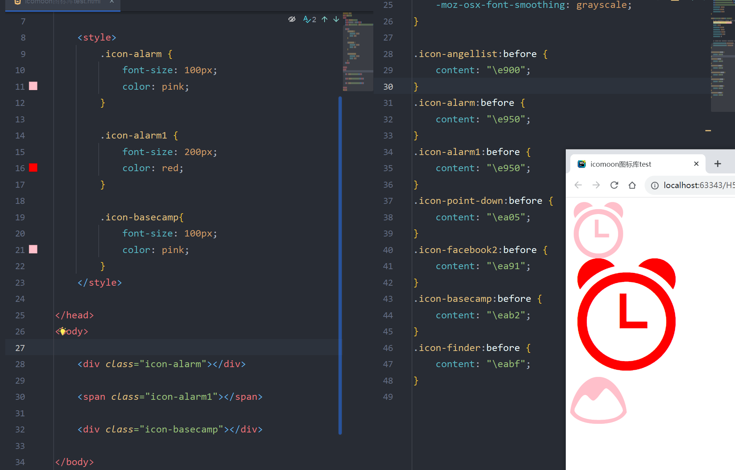
Task: Reload the browser page
Action: (614, 185)
